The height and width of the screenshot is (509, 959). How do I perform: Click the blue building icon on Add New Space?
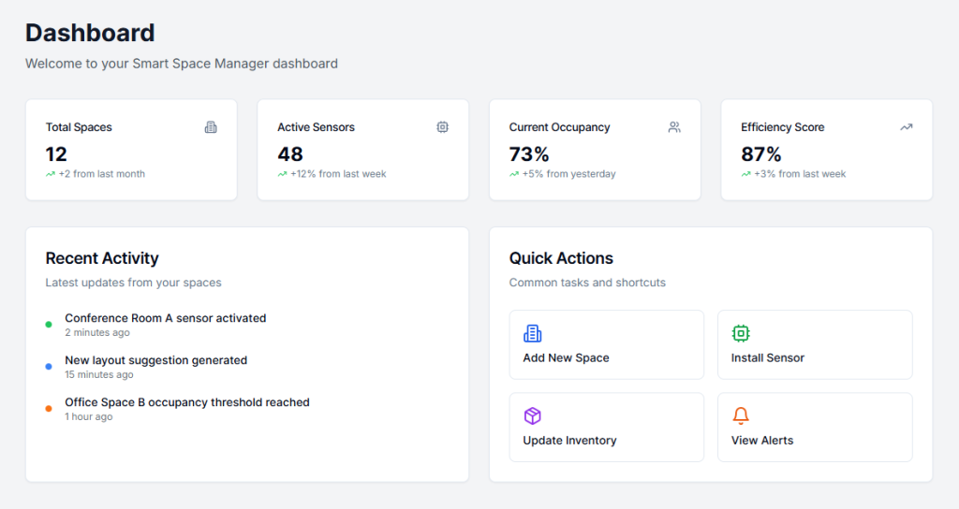click(x=532, y=333)
